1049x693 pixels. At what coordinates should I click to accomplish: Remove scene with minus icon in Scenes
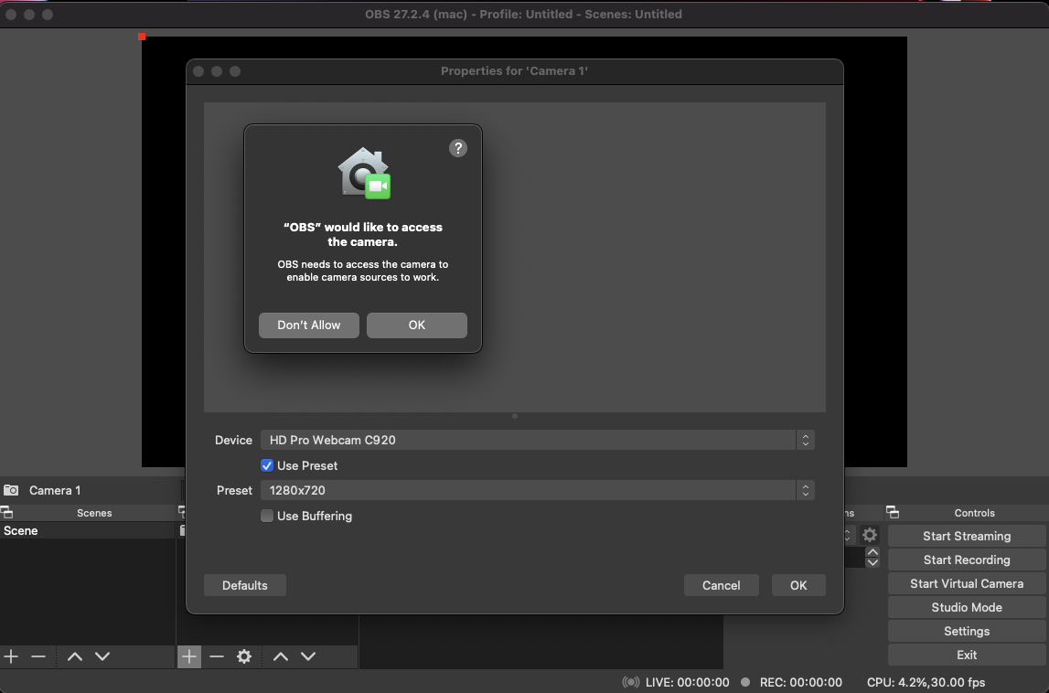pyautogui.click(x=38, y=656)
